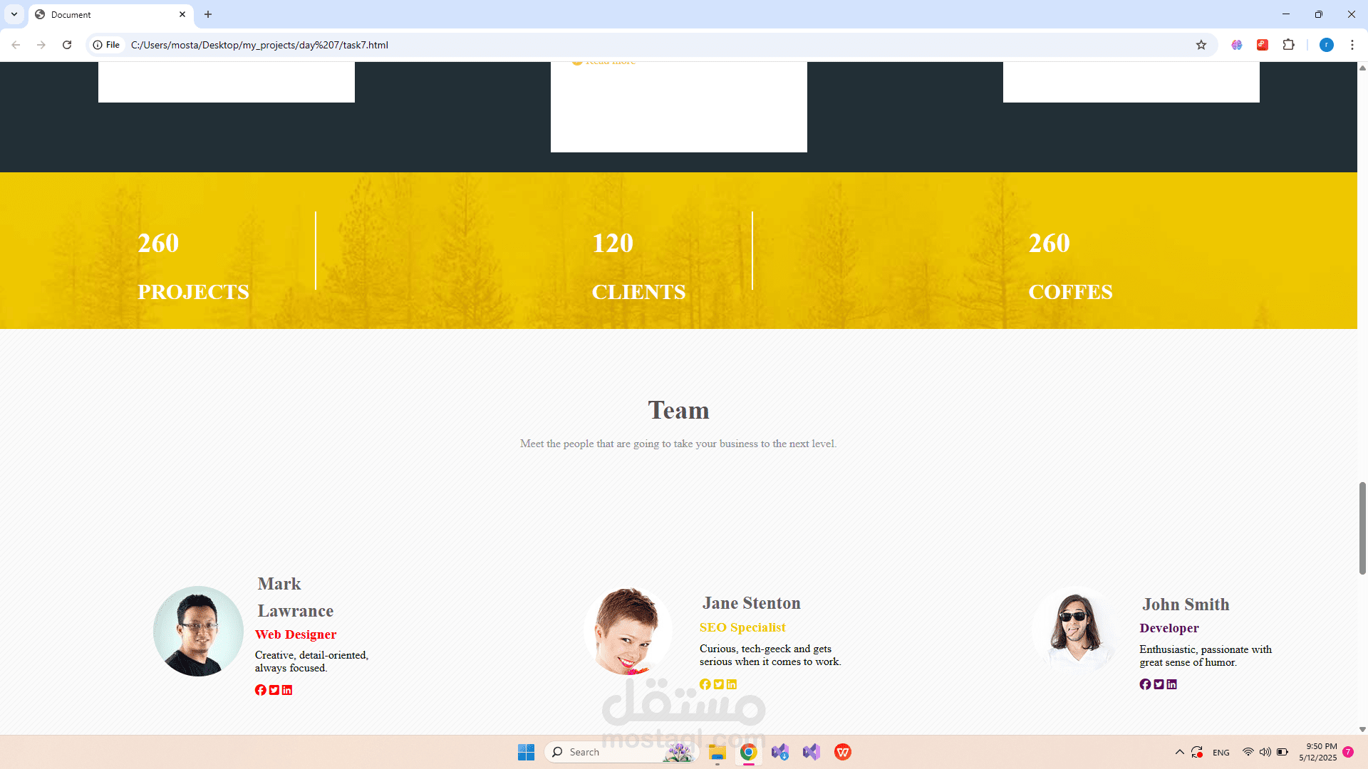Open the WPS Office taskbar icon

tap(843, 752)
